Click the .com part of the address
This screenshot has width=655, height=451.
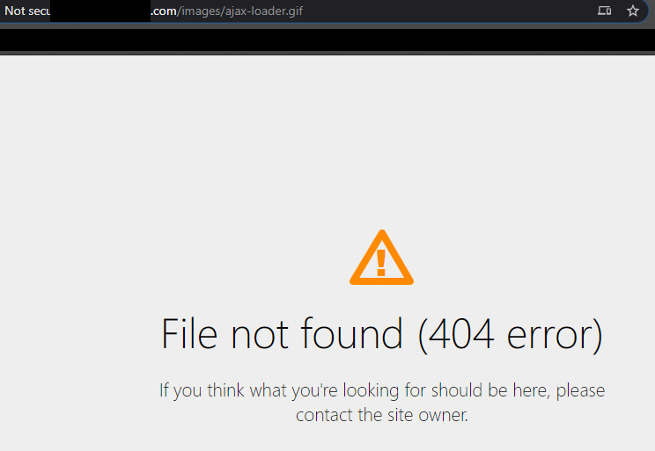coord(164,11)
